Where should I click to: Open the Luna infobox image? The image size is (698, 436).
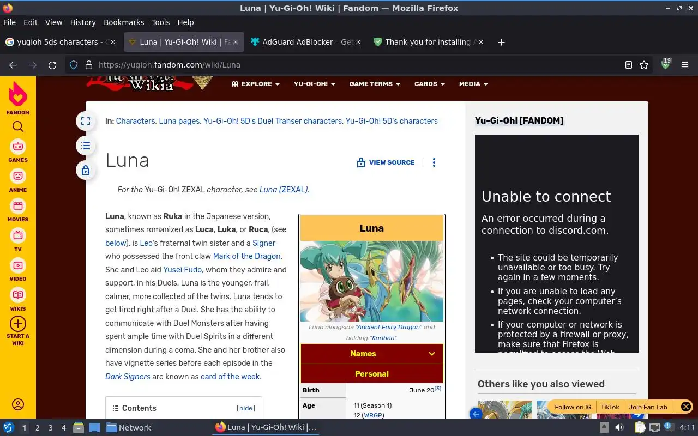(x=372, y=281)
